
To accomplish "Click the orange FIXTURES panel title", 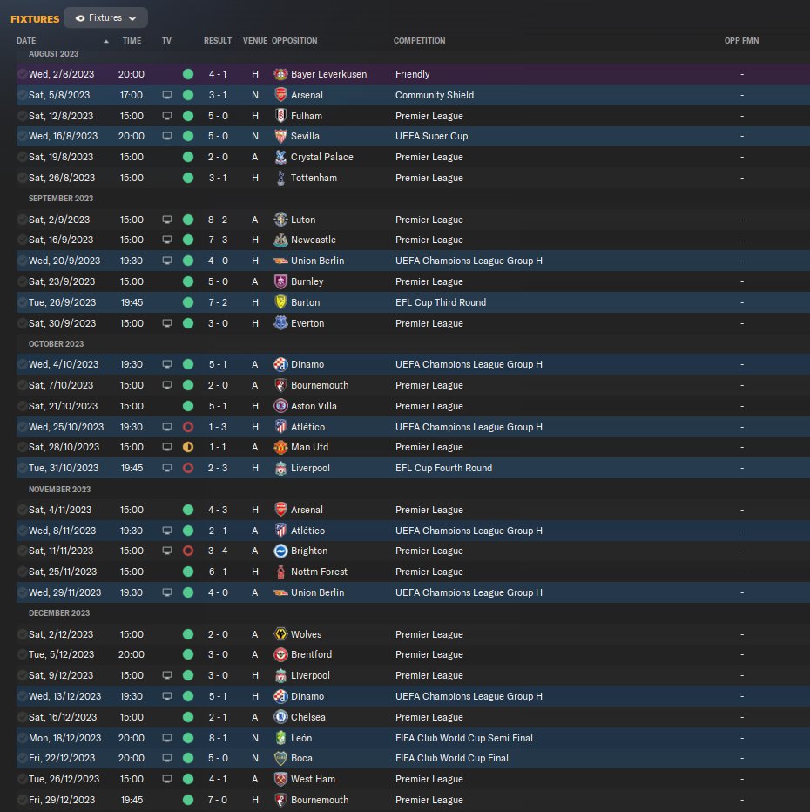I will 35,19.
